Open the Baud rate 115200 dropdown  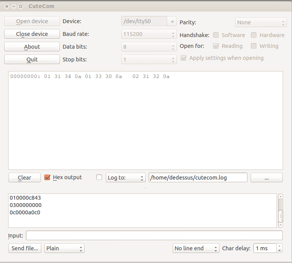tap(149, 34)
